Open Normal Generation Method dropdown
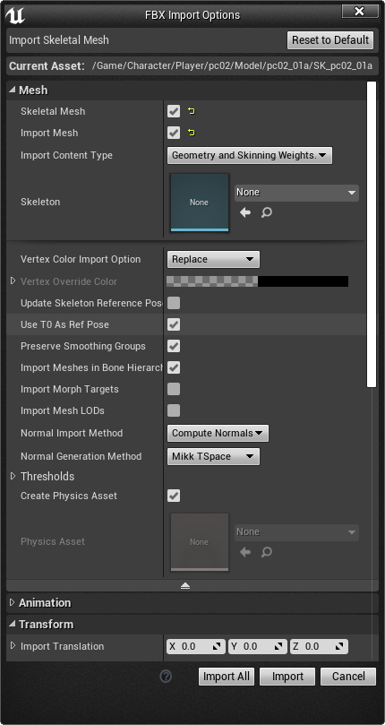Viewport: 385px width, 725px height. click(x=213, y=456)
